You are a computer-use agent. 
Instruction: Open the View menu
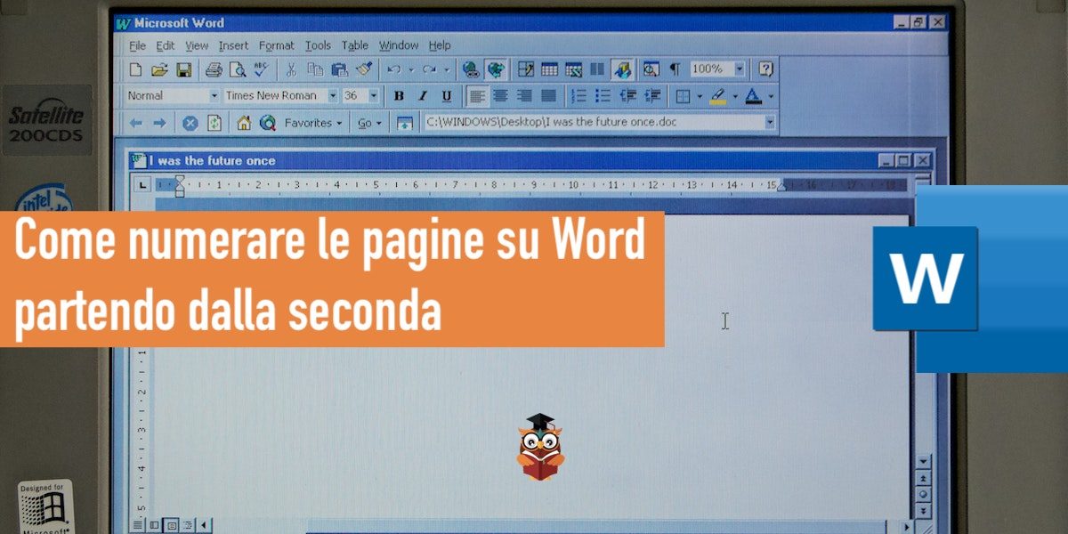[x=197, y=45]
